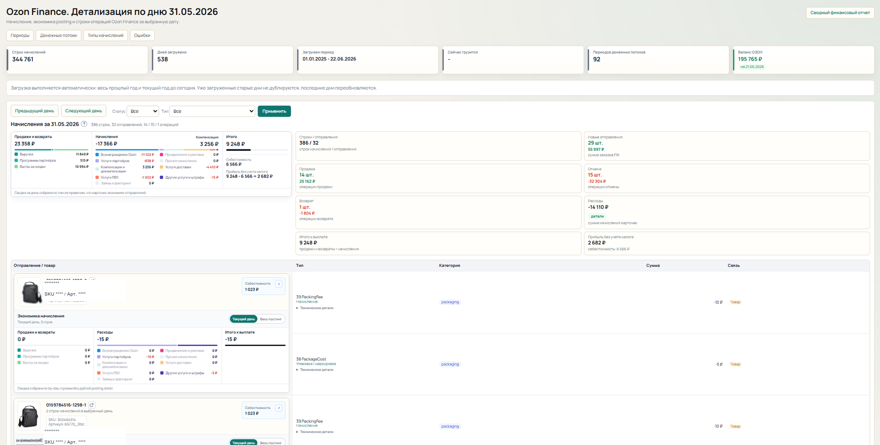Click the Итого к выплате 9 248 ₽ tile
The width and height of the screenshot is (880, 445).
click(x=438, y=243)
